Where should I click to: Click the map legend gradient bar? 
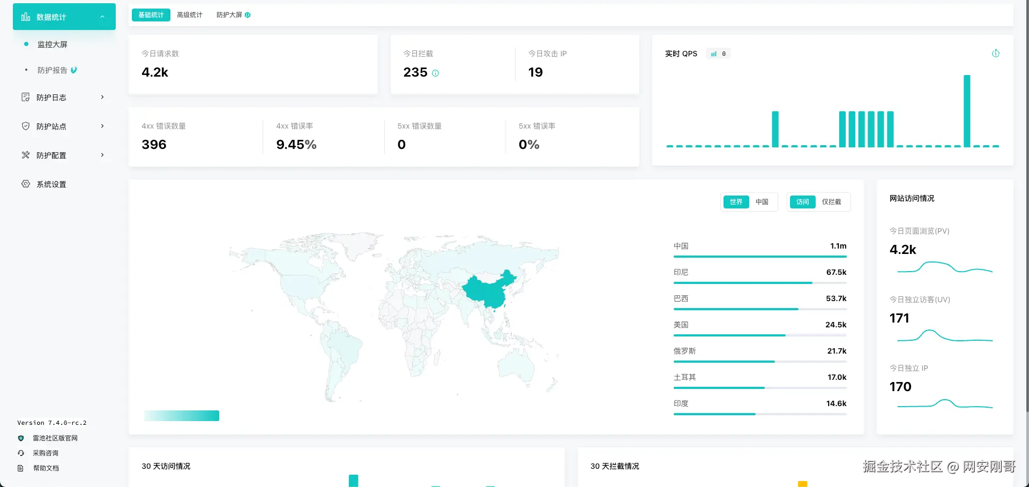pos(182,416)
